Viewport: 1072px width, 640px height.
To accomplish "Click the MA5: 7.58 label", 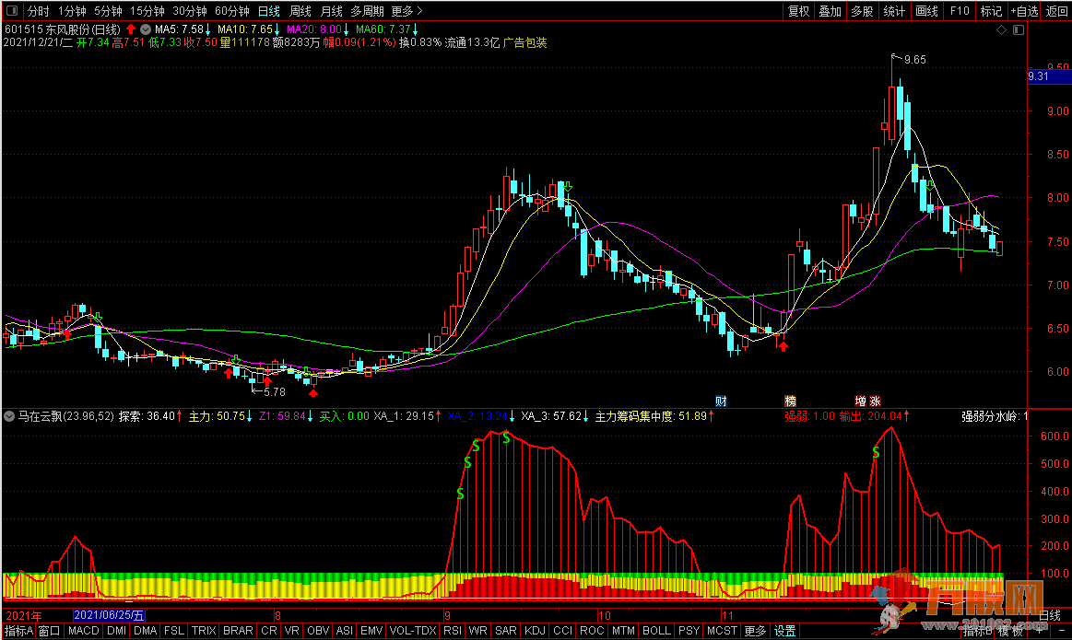I will click(x=179, y=29).
